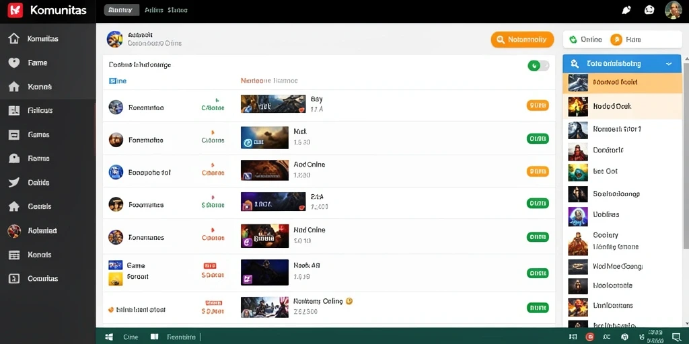Open the action center notification icon
The height and width of the screenshot is (344, 689).
click(676, 337)
